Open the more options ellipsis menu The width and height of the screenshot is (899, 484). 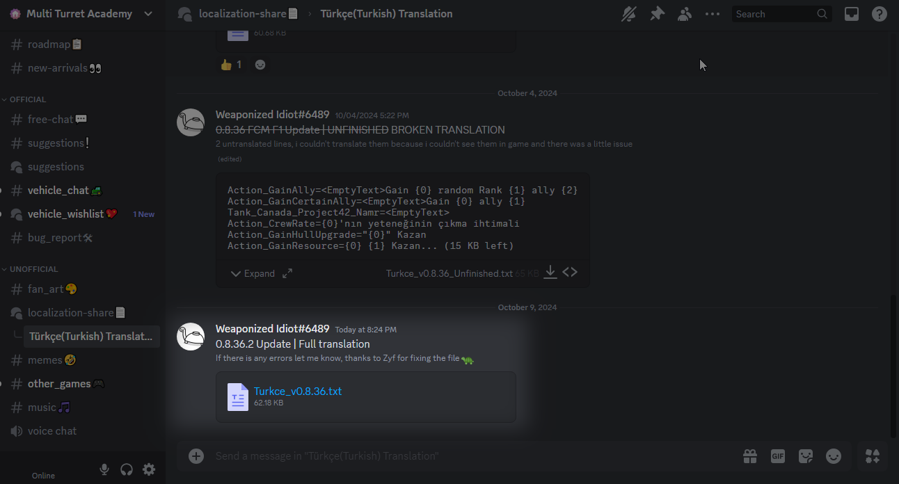pyautogui.click(x=713, y=14)
